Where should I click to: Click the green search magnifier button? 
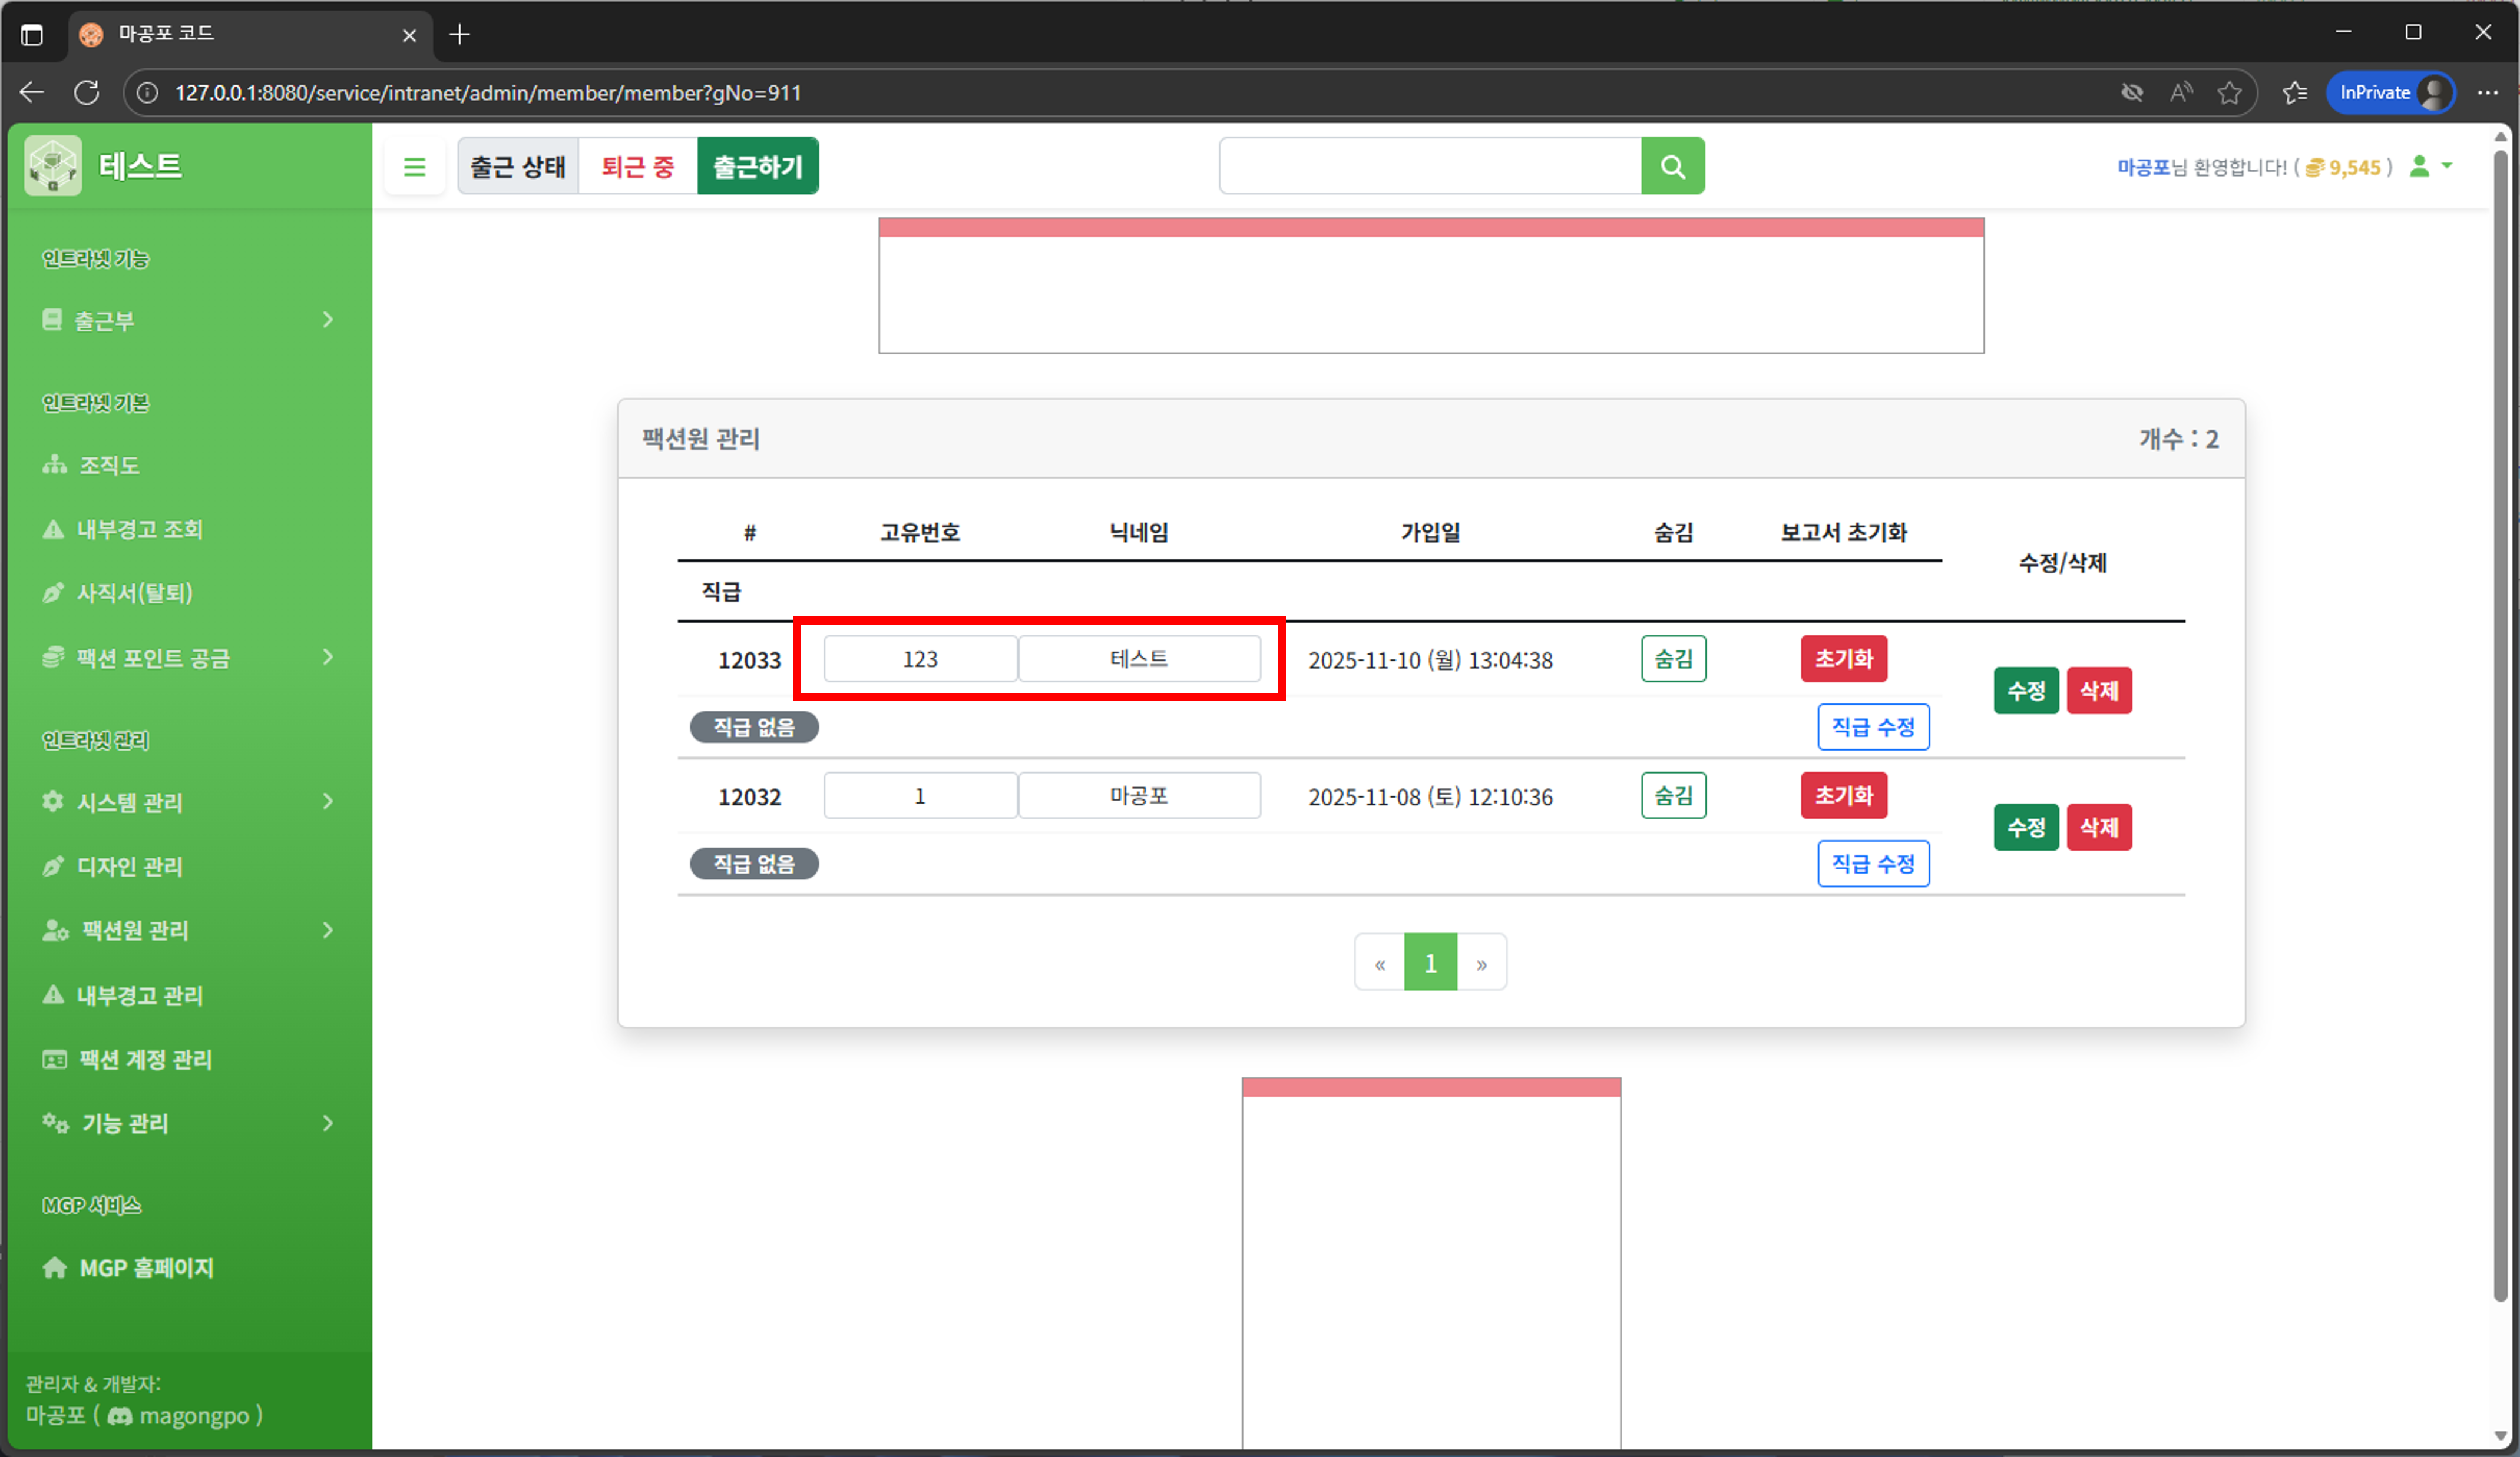(x=1672, y=166)
